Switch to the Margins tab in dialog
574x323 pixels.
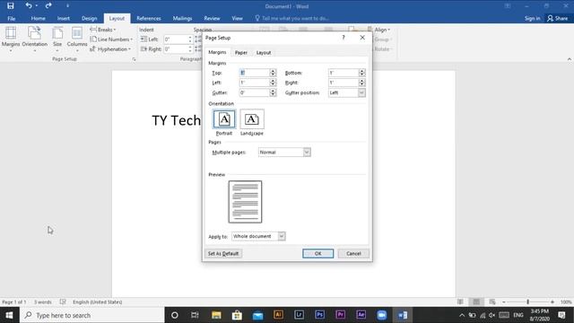pos(217,52)
